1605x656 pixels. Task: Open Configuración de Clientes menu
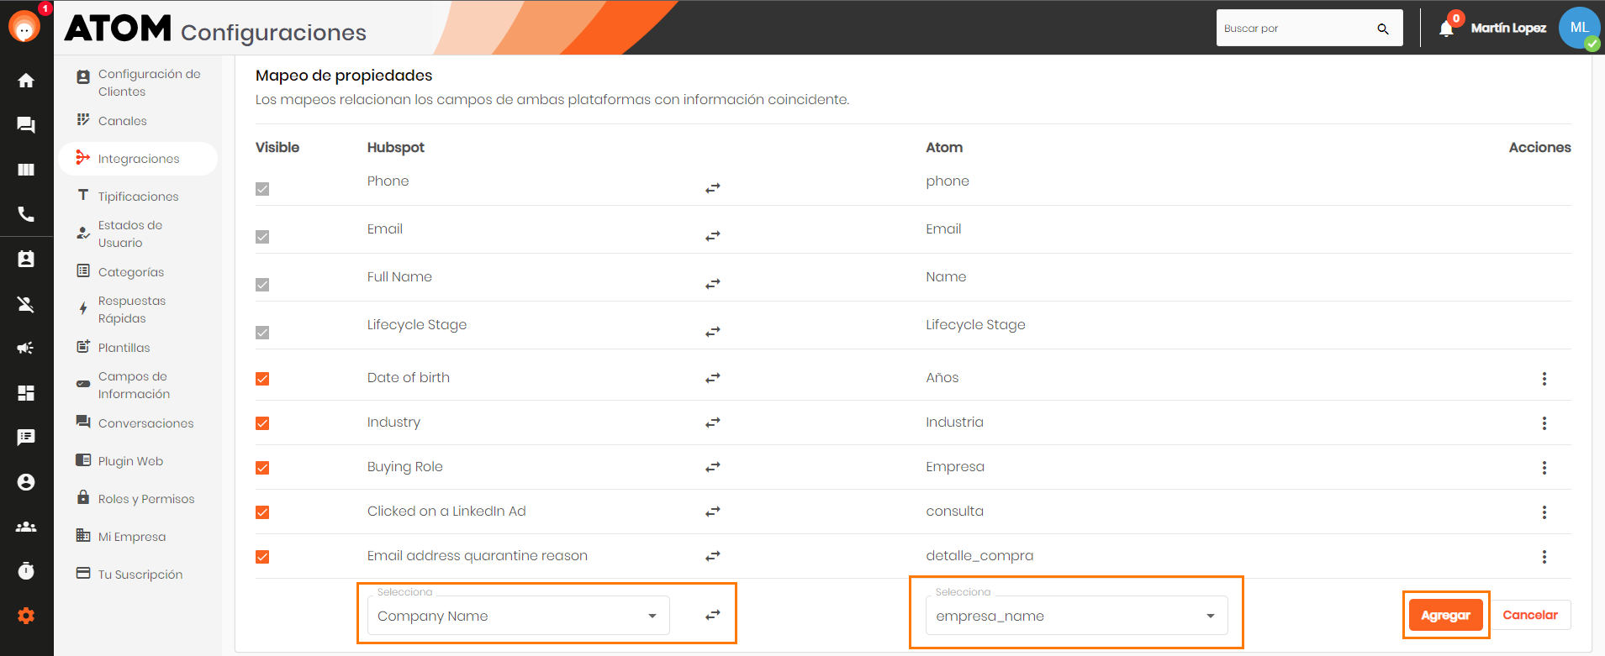tap(138, 82)
